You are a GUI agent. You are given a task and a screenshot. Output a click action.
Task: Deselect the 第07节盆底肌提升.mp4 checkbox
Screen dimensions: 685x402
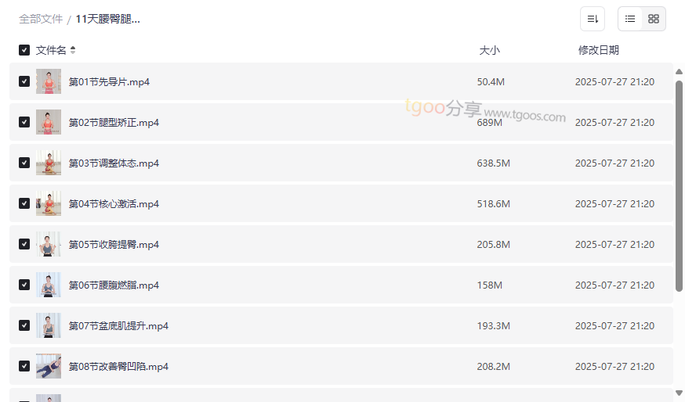(x=24, y=325)
